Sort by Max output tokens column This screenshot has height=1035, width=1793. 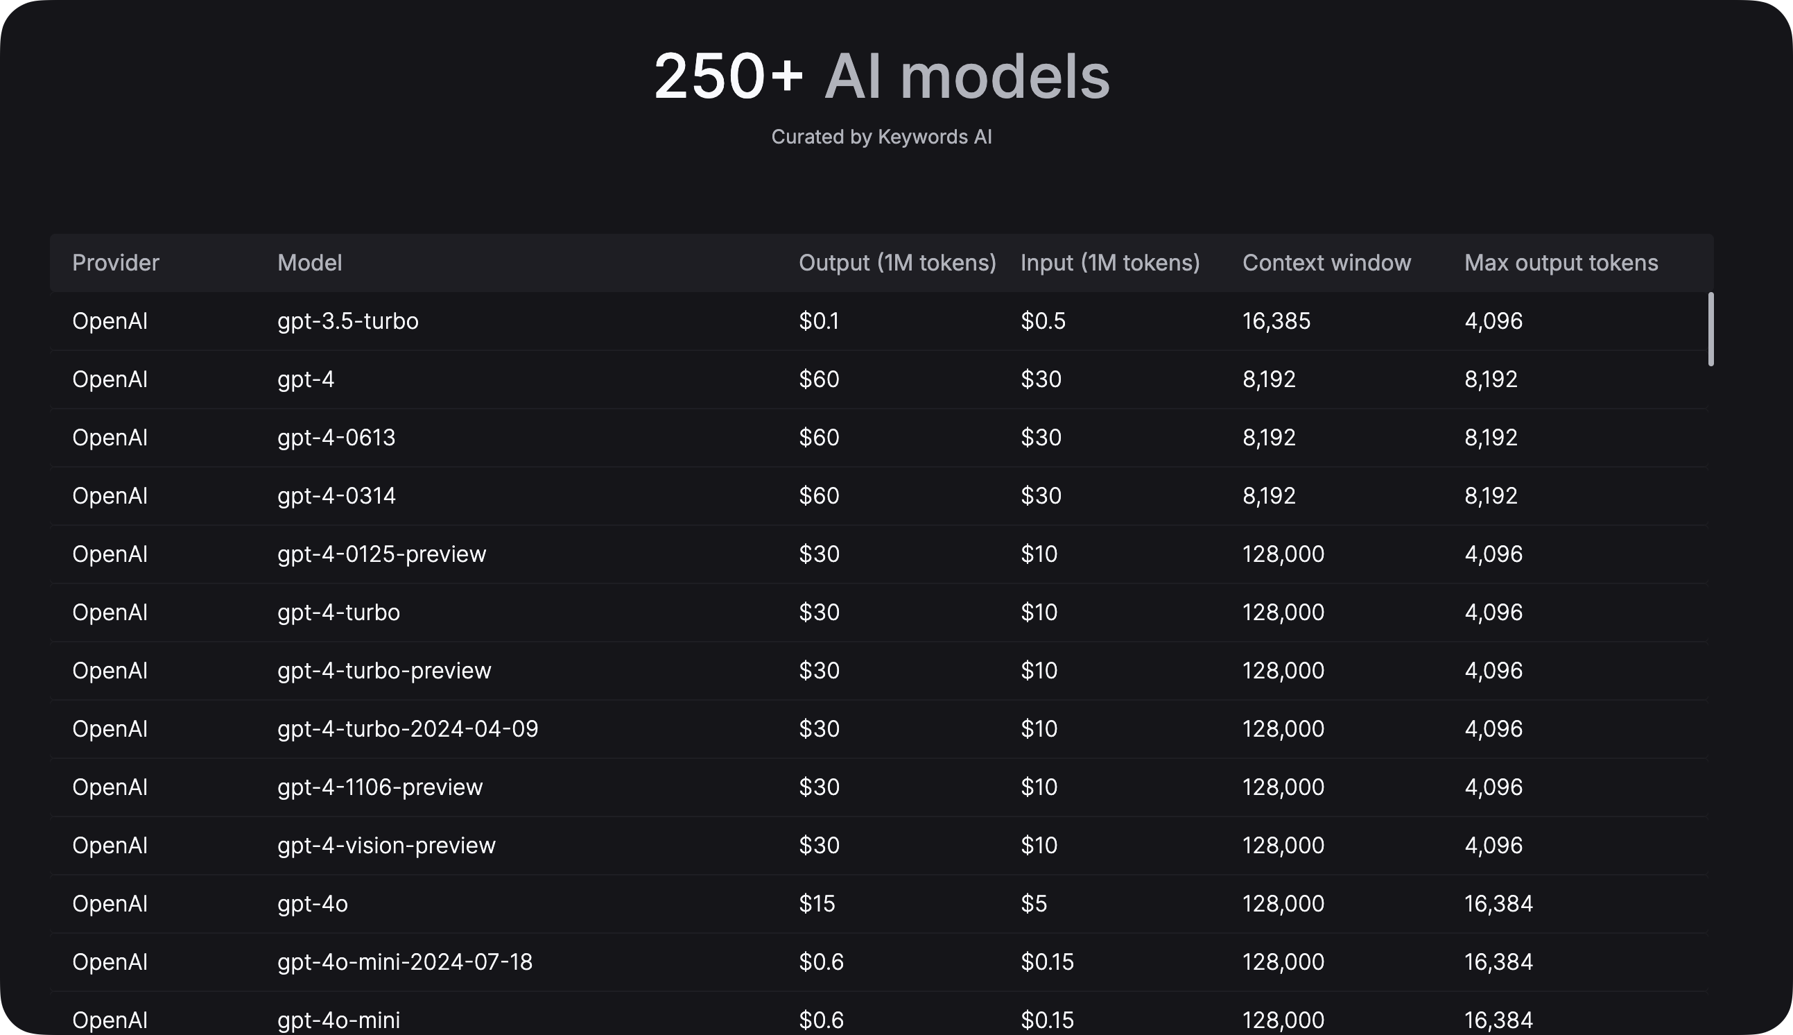(x=1560, y=262)
